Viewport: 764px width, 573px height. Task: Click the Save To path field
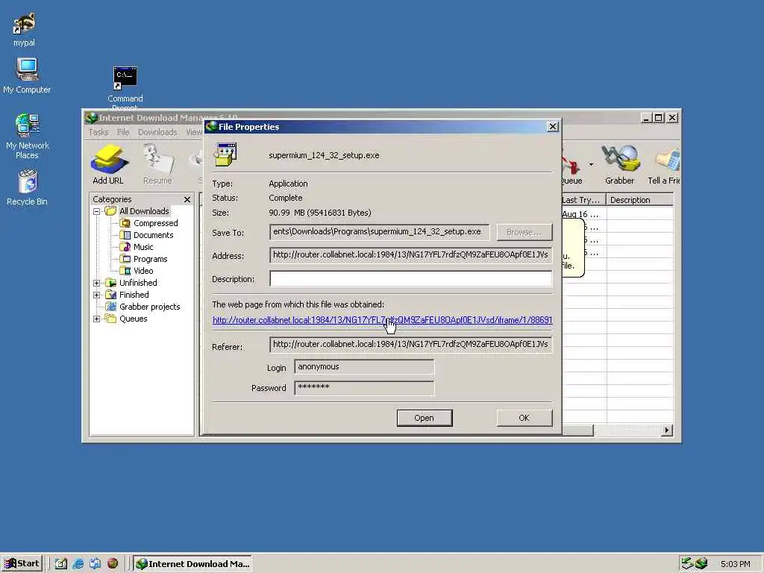[380, 232]
